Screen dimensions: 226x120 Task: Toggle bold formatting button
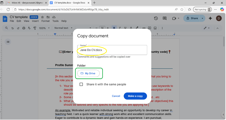114,28
